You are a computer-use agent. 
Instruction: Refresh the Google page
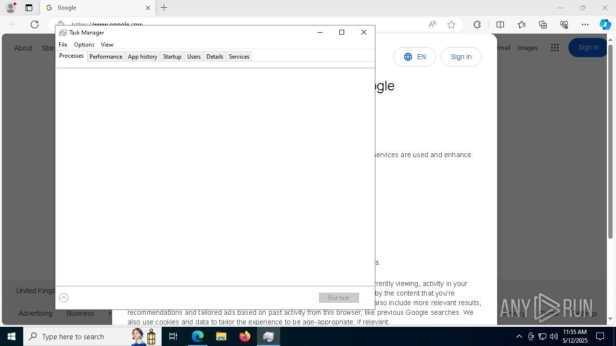[x=35, y=25]
